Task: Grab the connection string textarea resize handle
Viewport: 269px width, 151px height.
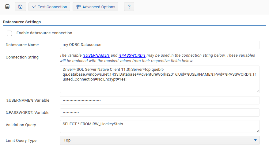Action: tap(258, 91)
